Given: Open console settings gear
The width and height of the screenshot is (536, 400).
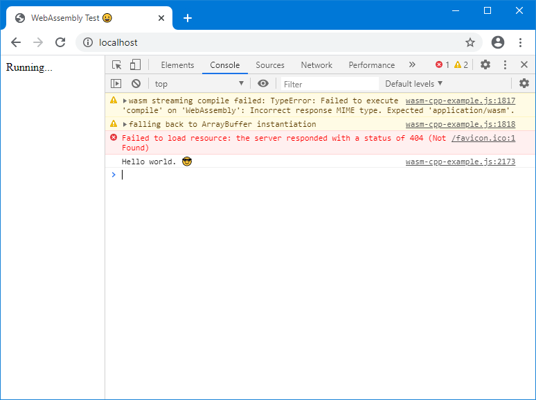Looking at the screenshot, I should 524,83.
